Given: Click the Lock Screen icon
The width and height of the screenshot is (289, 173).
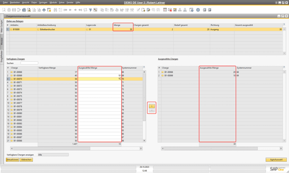Looking at the screenshot, I should coord(49,10).
